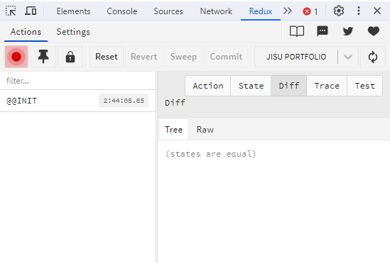Click the Commit button
390x263 pixels.
click(226, 57)
